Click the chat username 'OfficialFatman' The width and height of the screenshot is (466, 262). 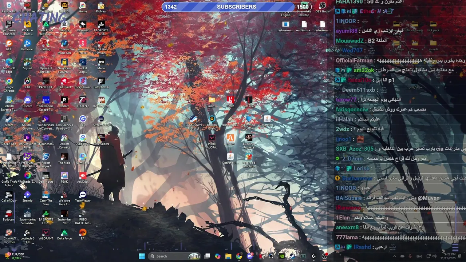pyautogui.click(x=354, y=60)
